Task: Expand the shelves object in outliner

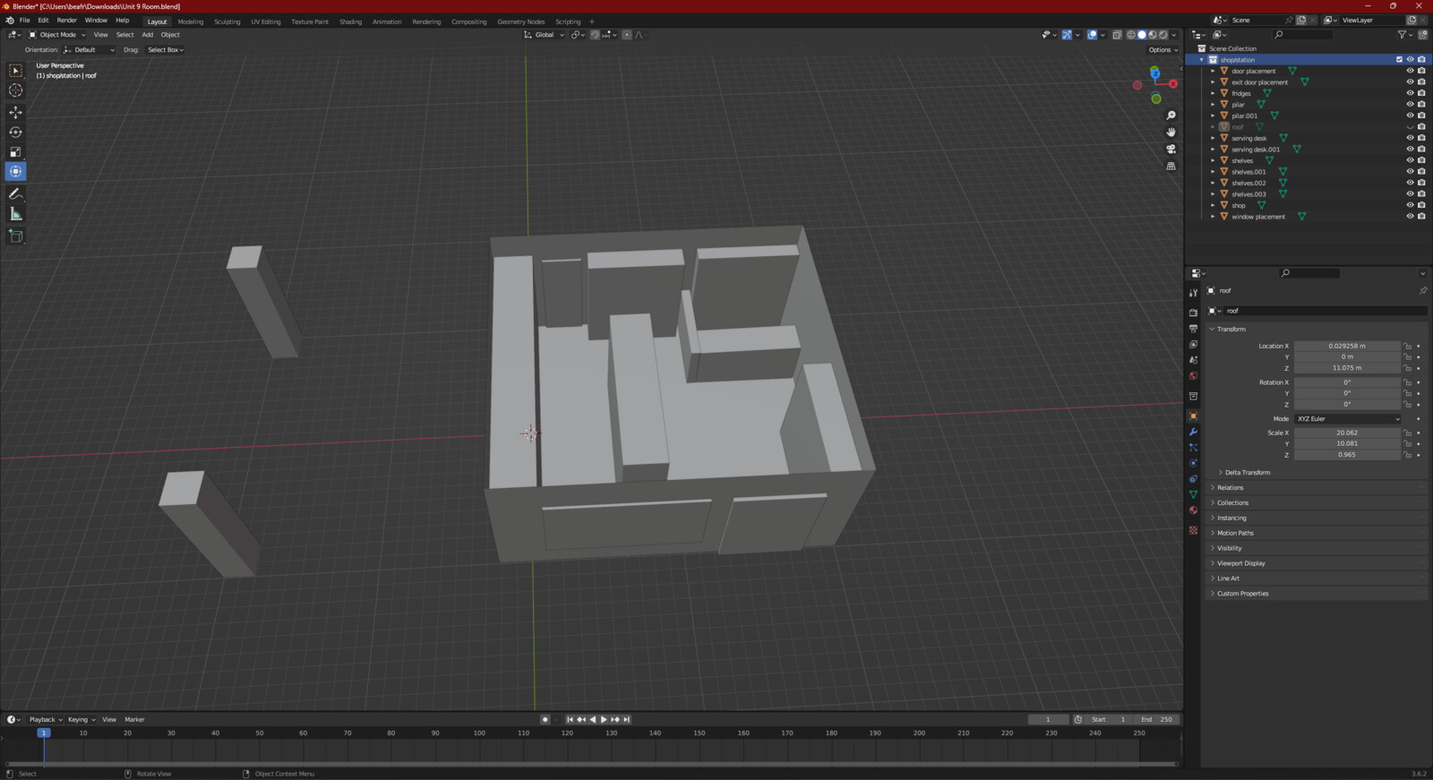Action: coord(1214,161)
